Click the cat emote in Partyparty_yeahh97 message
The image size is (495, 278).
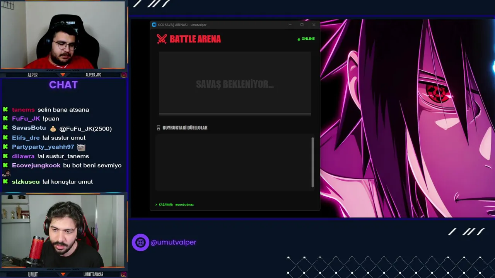[x=81, y=147]
